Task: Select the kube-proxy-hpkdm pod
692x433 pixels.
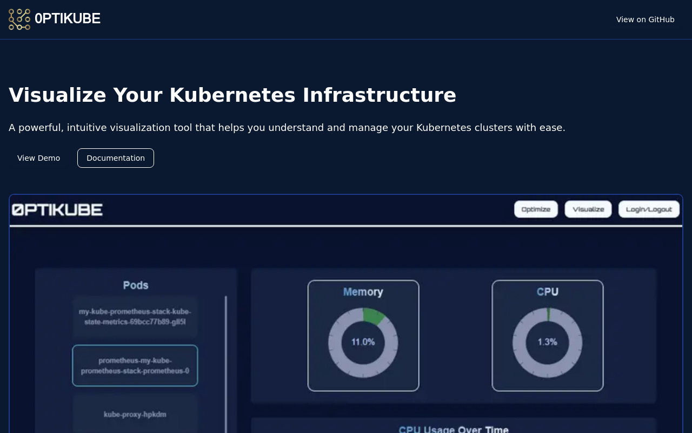Action: point(135,414)
